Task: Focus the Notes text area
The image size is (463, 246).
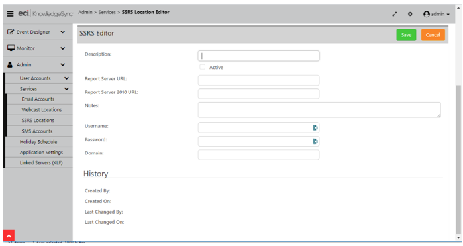Action: pyautogui.click(x=319, y=110)
